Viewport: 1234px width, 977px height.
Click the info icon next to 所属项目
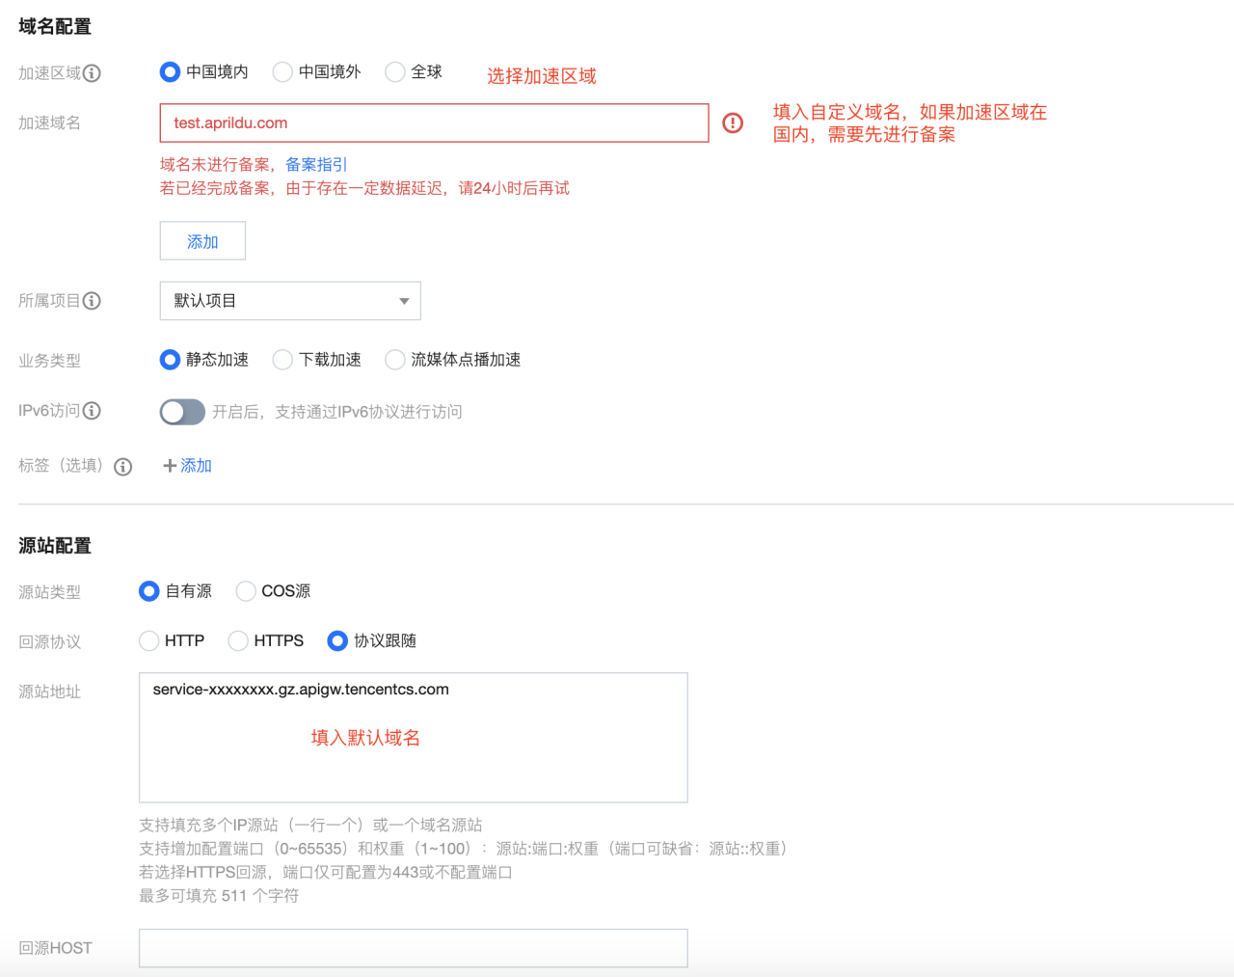[x=92, y=300]
